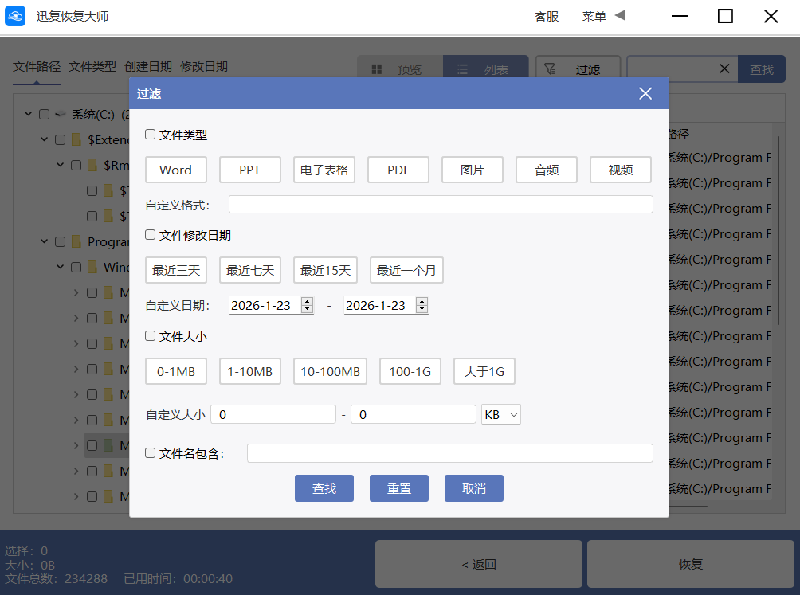Clear the search box with the X icon
The height and width of the screenshot is (595, 800).
click(x=726, y=69)
